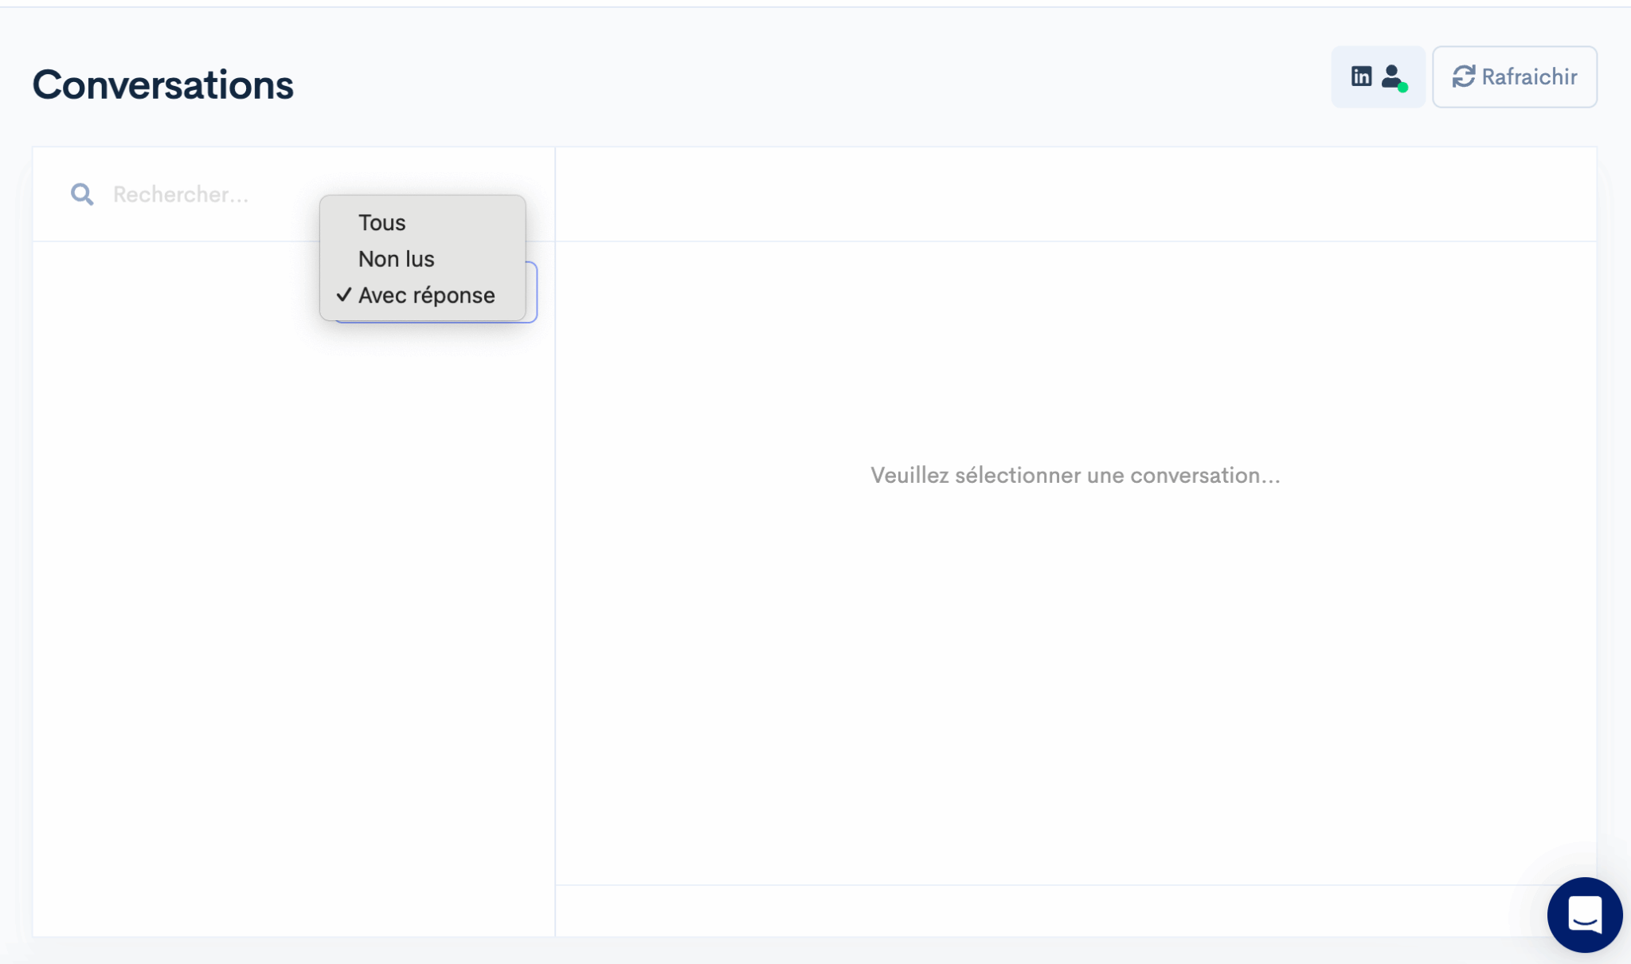Click the refresh arrows icon

click(x=1463, y=76)
